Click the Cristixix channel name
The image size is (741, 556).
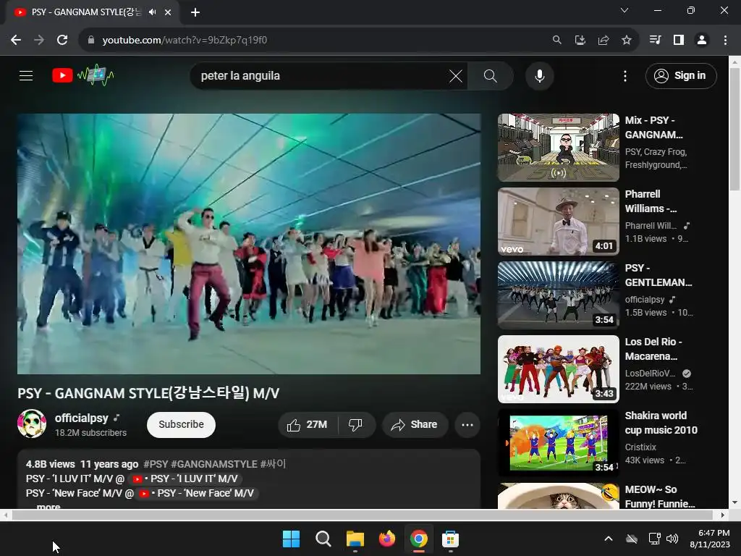[640, 447]
